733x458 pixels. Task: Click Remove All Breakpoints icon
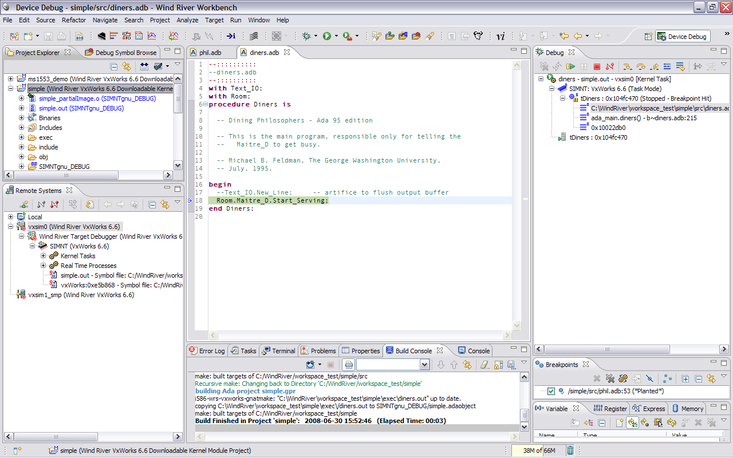pos(610,378)
